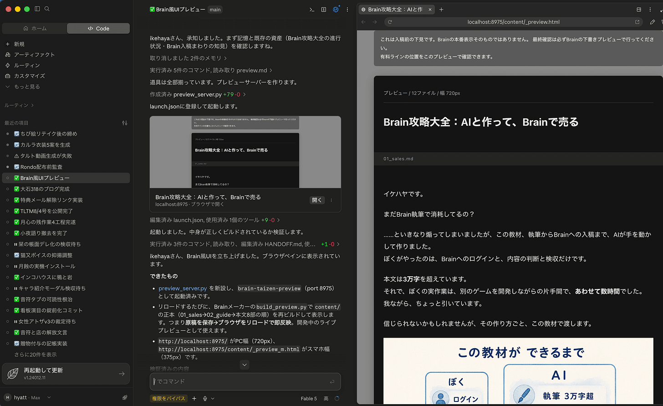Click the 高 effort selector

326,398
